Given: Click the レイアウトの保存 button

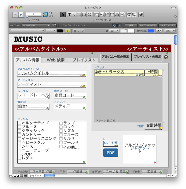Looking at the screenshot, I should (x=148, y=25).
